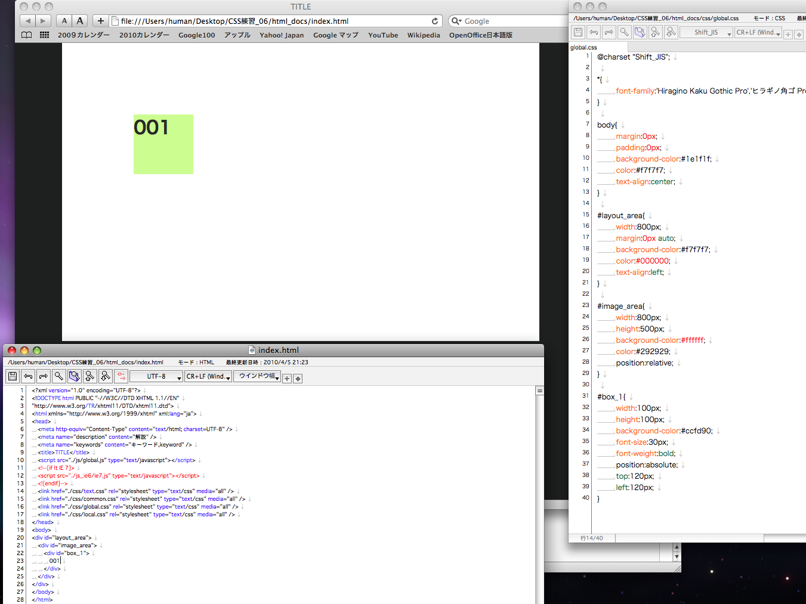
Task: Open the Yahoo! Japan bookmark
Action: [282, 35]
